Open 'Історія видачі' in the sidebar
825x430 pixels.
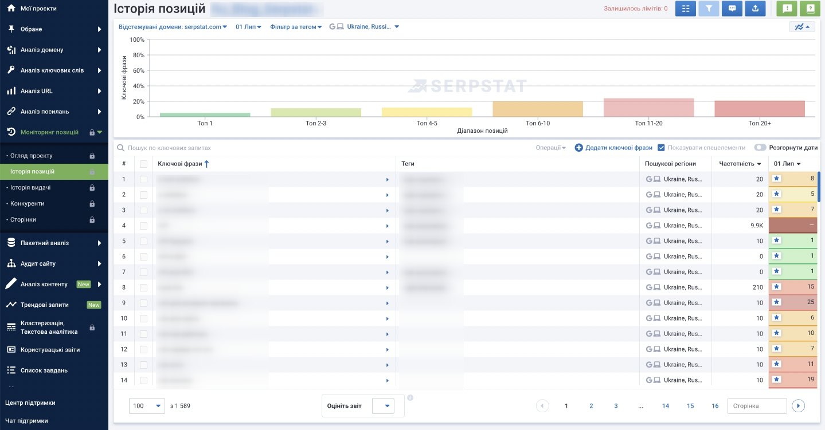coord(30,187)
